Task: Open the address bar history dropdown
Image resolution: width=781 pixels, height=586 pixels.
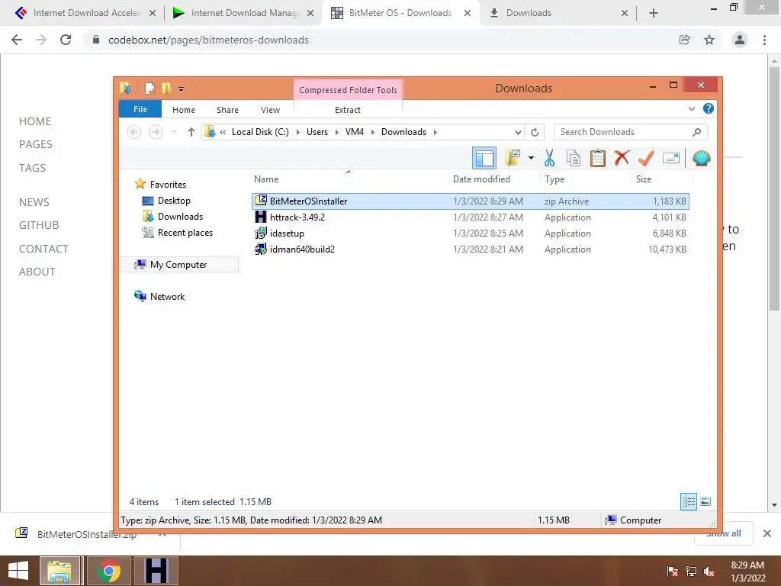Action: [518, 132]
